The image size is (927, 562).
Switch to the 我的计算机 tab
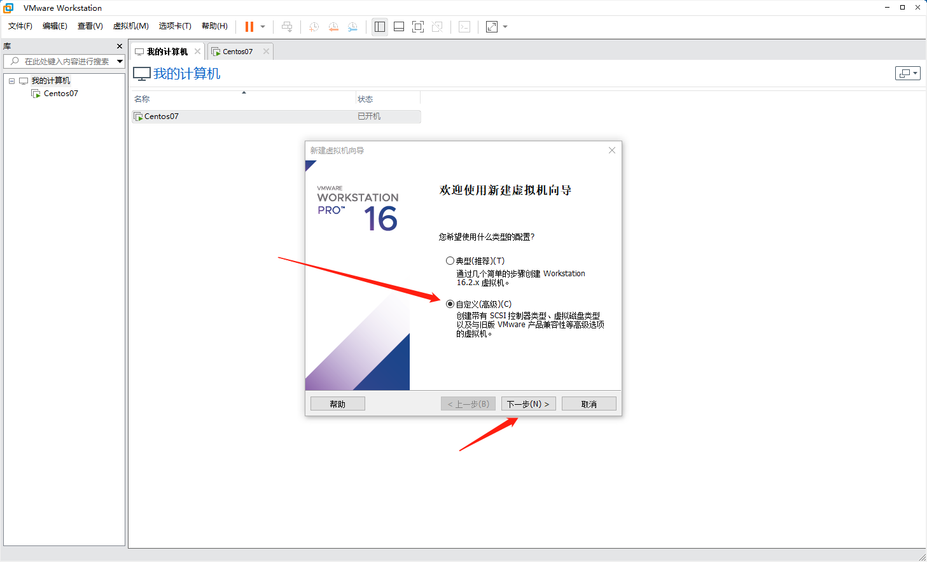pos(167,52)
